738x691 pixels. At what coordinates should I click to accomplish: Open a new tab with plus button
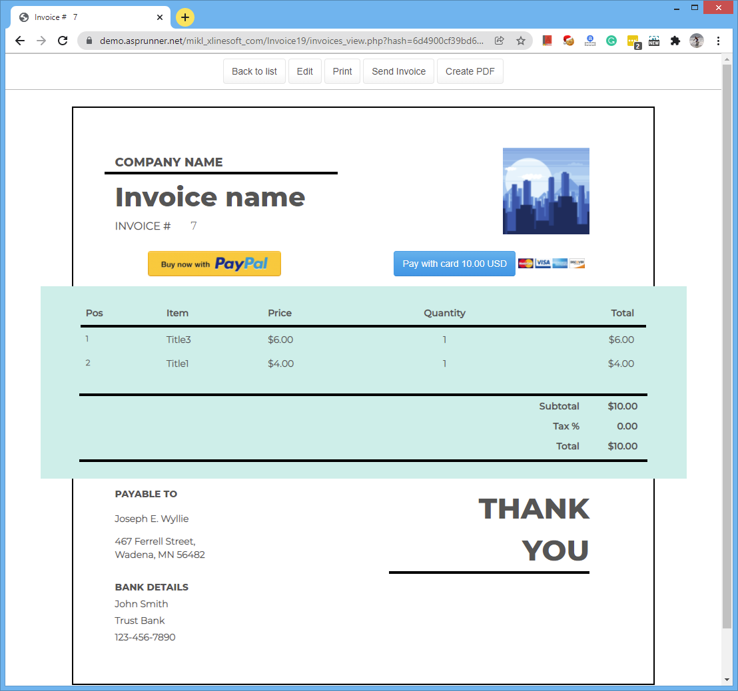pos(185,17)
